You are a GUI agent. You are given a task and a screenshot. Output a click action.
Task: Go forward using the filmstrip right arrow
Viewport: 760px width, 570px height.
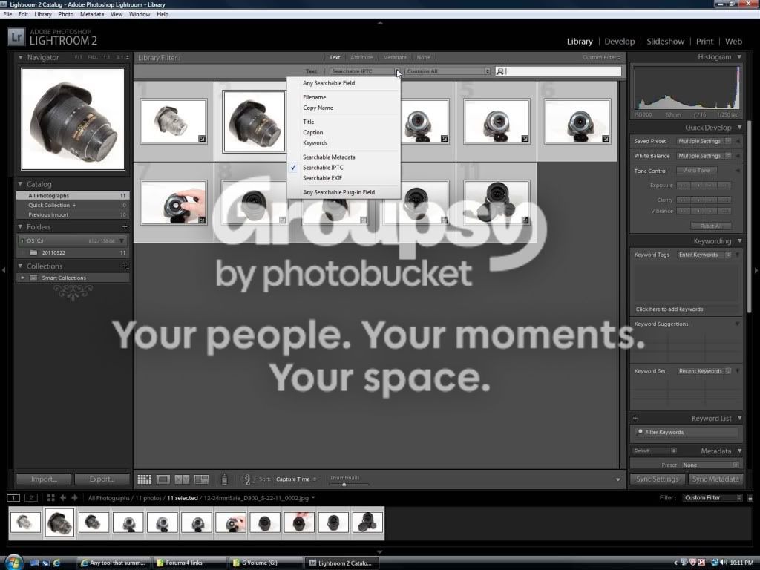tap(75, 498)
